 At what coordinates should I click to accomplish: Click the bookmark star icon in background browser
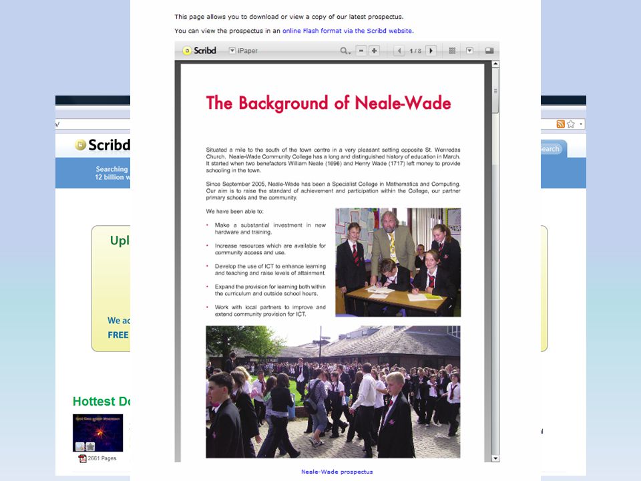(571, 124)
